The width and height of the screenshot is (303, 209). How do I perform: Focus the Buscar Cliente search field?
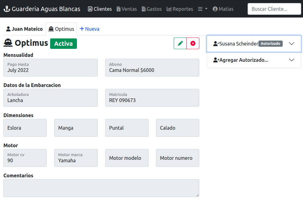274,9
